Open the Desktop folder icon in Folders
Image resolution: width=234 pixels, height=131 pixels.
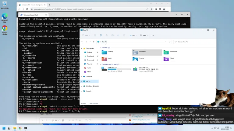pyautogui.click(x=104, y=52)
